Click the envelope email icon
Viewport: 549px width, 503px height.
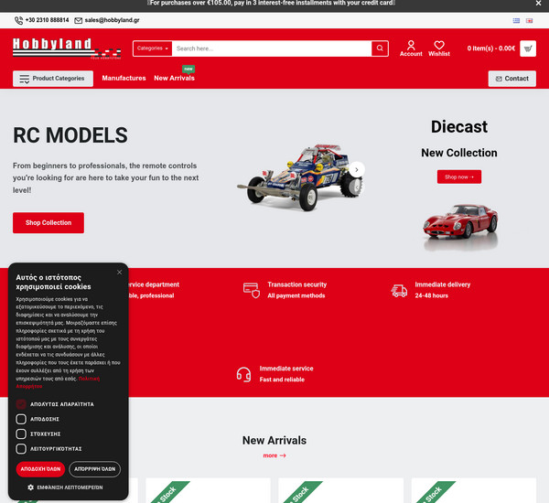tap(79, 21)
